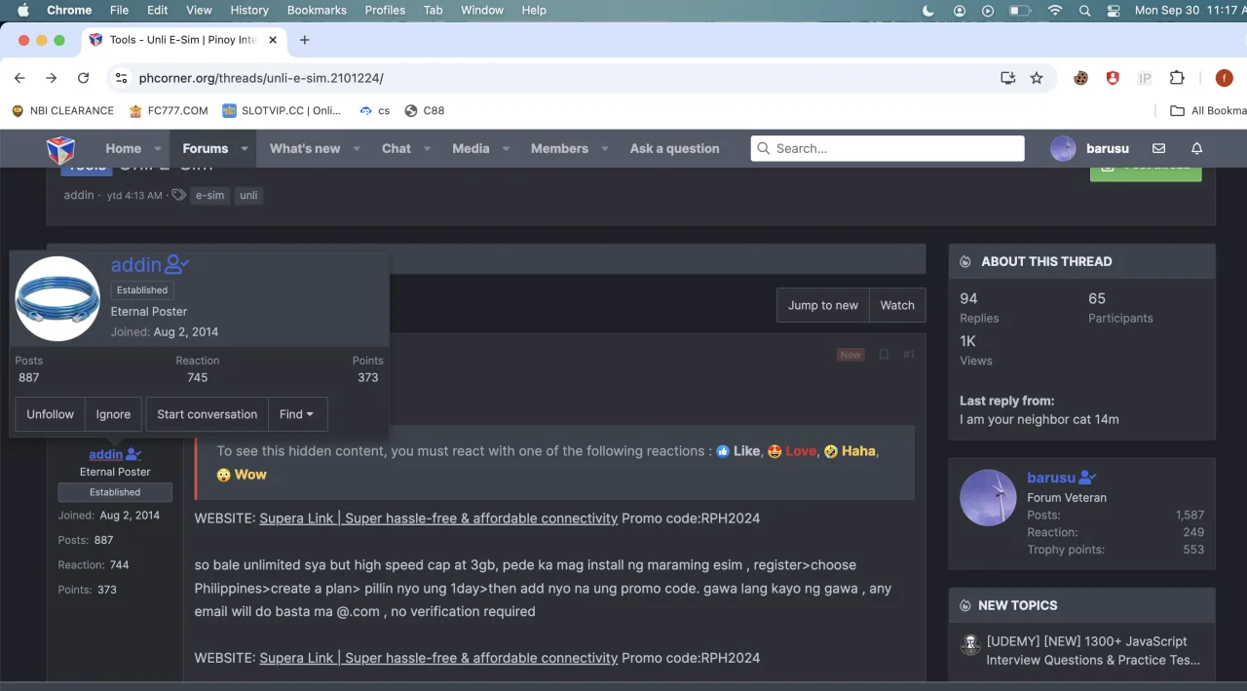Click the install app icon in the address bar

pos(1008,78)
